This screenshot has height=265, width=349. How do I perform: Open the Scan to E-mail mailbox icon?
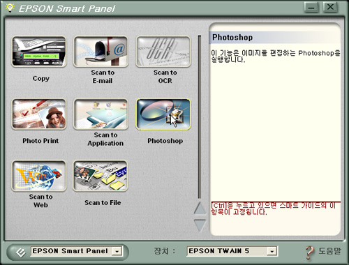coord(101,52)
